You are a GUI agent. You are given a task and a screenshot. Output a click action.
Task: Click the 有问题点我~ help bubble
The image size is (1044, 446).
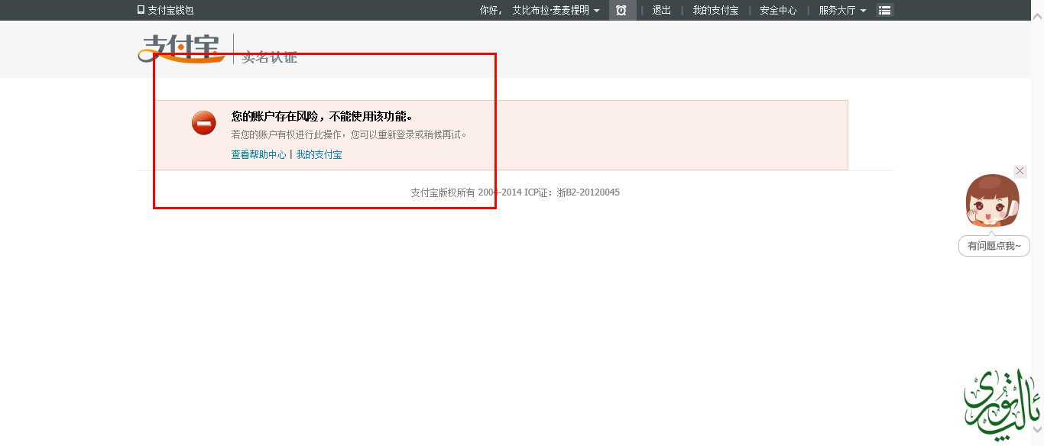coord(994,246)
